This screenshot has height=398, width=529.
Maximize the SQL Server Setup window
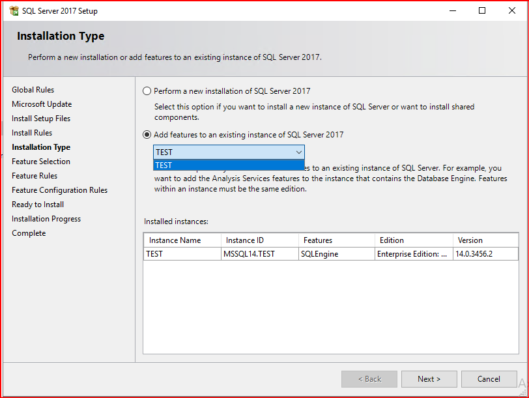tap(482, 11)
